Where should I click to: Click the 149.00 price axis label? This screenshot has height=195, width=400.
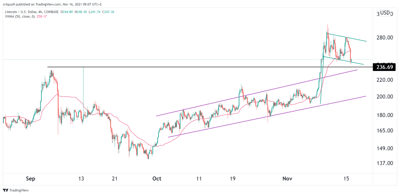384,149
